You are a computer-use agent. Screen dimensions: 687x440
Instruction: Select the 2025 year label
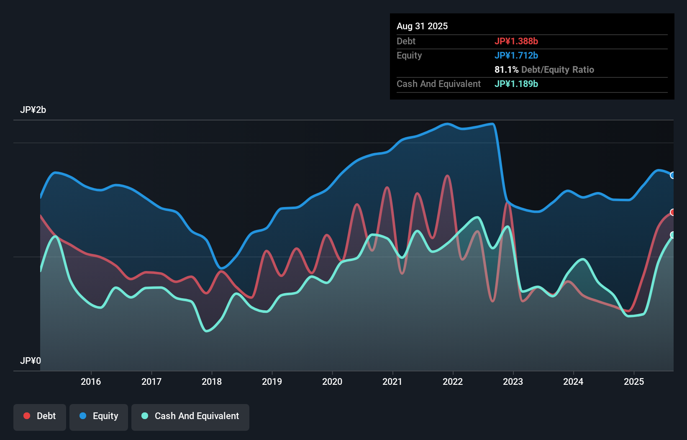[634, 381]
